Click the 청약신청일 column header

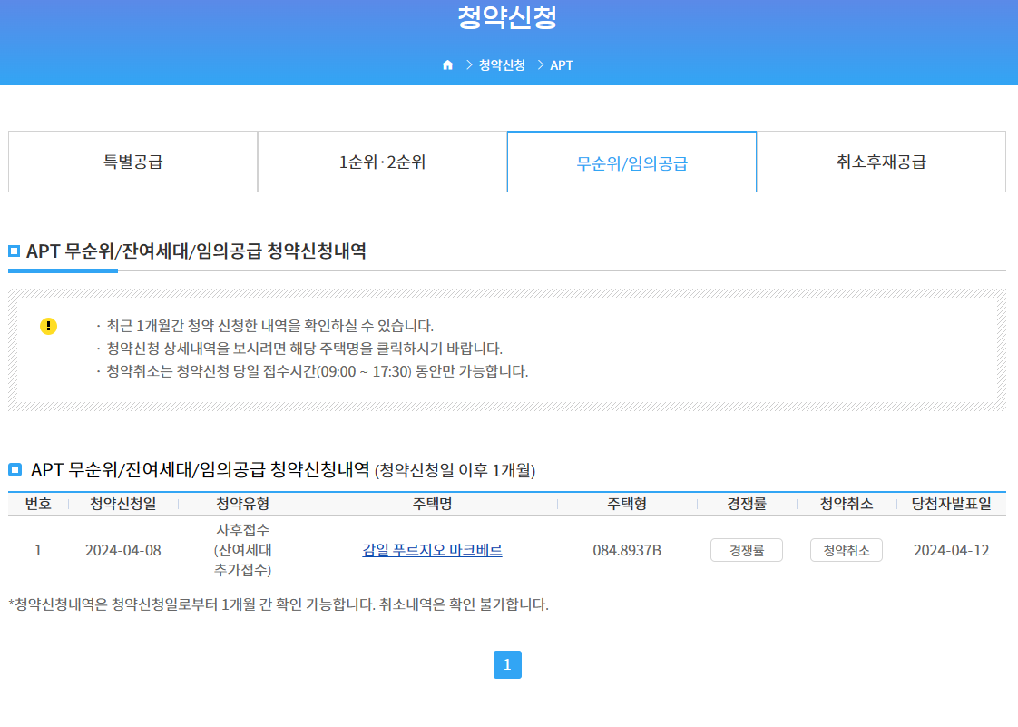click(123, 504)
